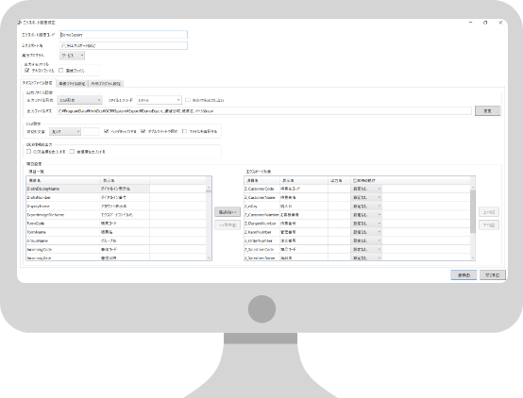523x398 pixels.
Task: Click the output name cell in the Z_CustomerCode row
Action: click(339, 189)
